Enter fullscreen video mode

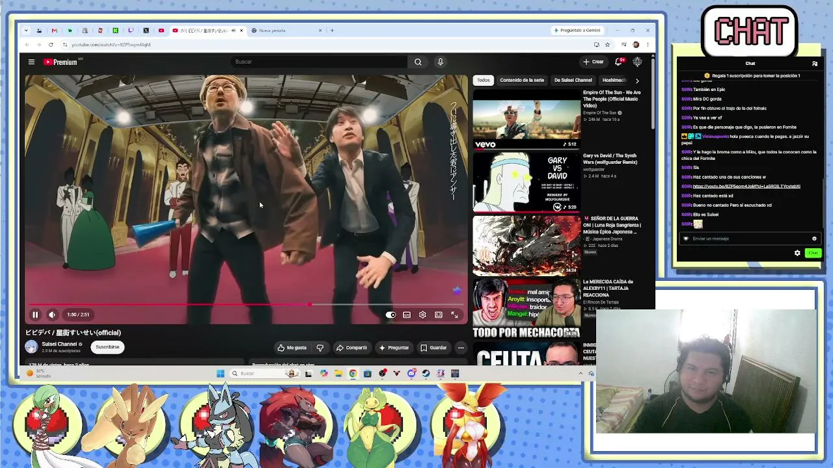coord(454,315)
